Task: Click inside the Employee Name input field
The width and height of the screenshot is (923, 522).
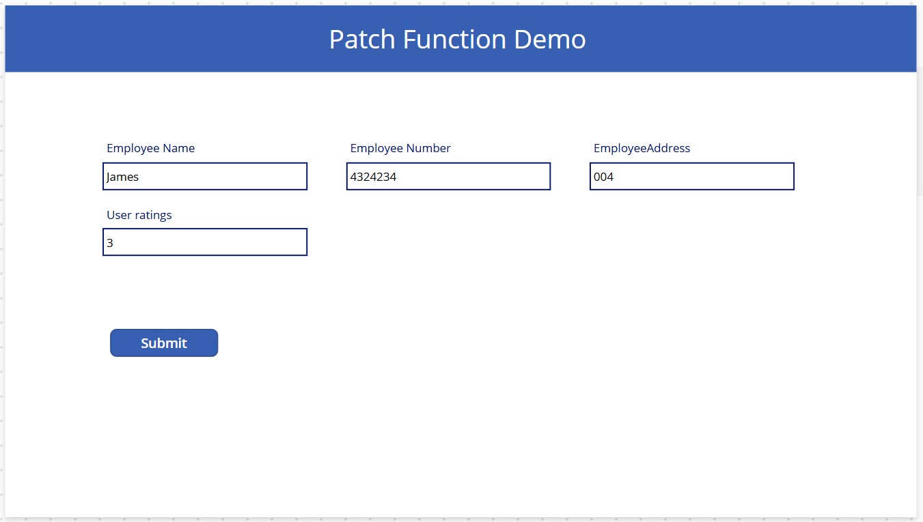Action: (205, 176)
